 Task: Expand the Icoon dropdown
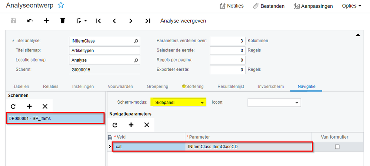tap(297, 102)
